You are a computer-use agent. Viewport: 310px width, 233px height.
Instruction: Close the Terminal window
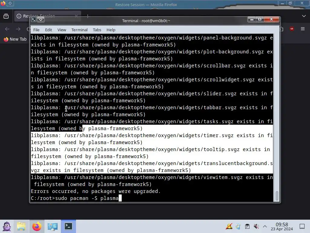272,19
